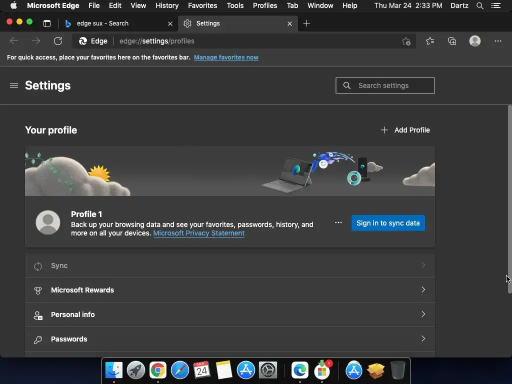Image resolution: width=512 pixels, height=384 pixels.
Task: Open Control Center list icon in menu bar
Action: pyautogui.click(x=495, y=5)
